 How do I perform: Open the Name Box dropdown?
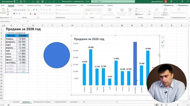coord(12,21)
